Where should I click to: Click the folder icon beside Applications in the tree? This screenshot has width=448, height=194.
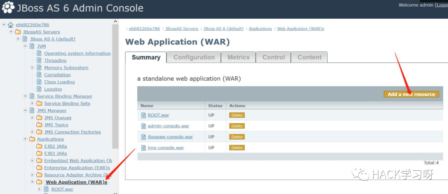[x=32, y=139]
